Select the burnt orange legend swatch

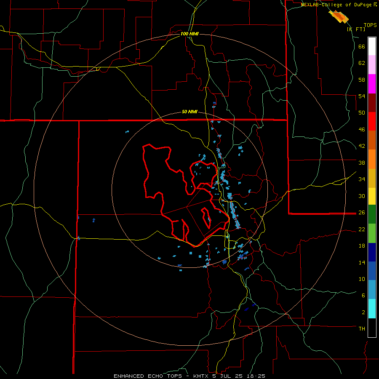(372, 140)
